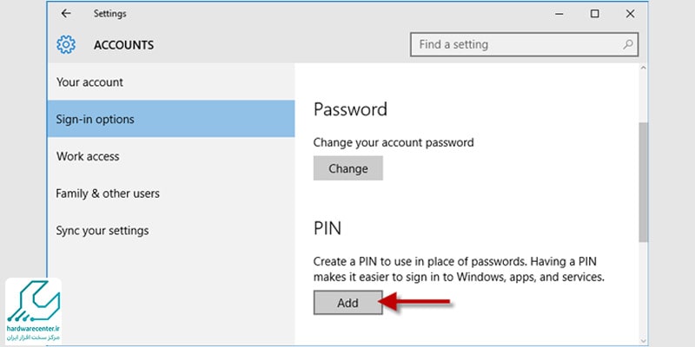Click the Accounts gear icon

point(66,45)
